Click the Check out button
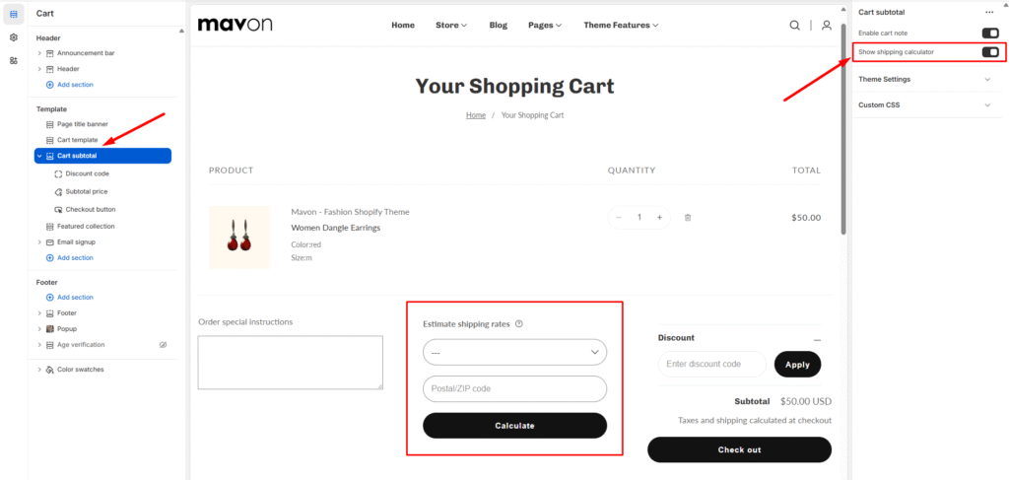1009x480 pixels. click(739, 449)
